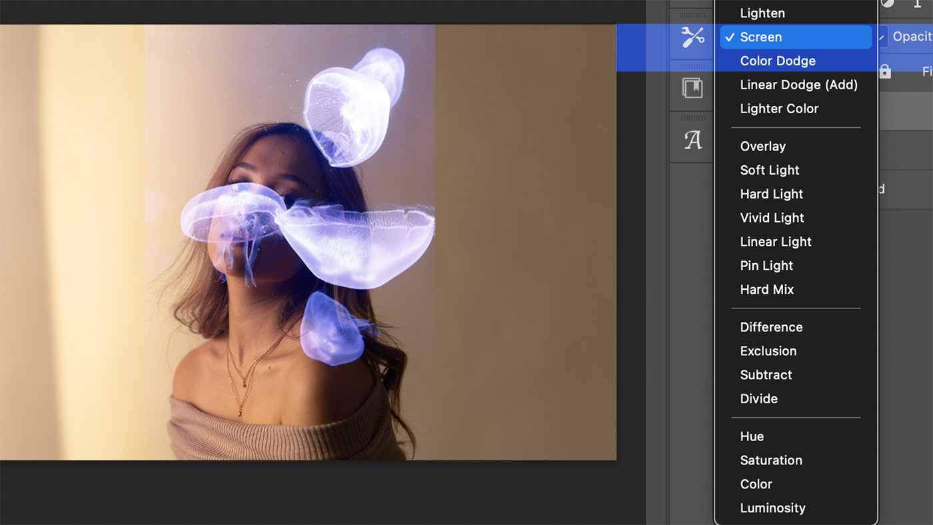
Task: Pick Luminosity at the bottom of the menu
Action: point(773,508)
